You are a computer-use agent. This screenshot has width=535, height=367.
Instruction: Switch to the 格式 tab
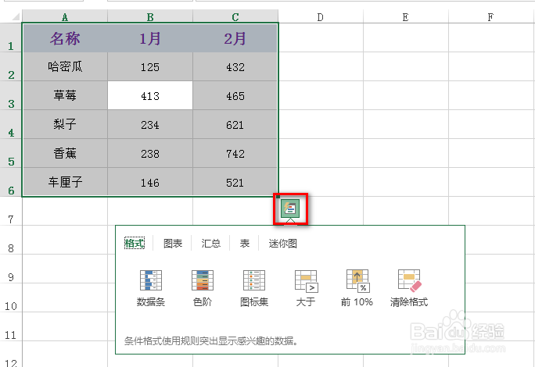tap(135, 244)
